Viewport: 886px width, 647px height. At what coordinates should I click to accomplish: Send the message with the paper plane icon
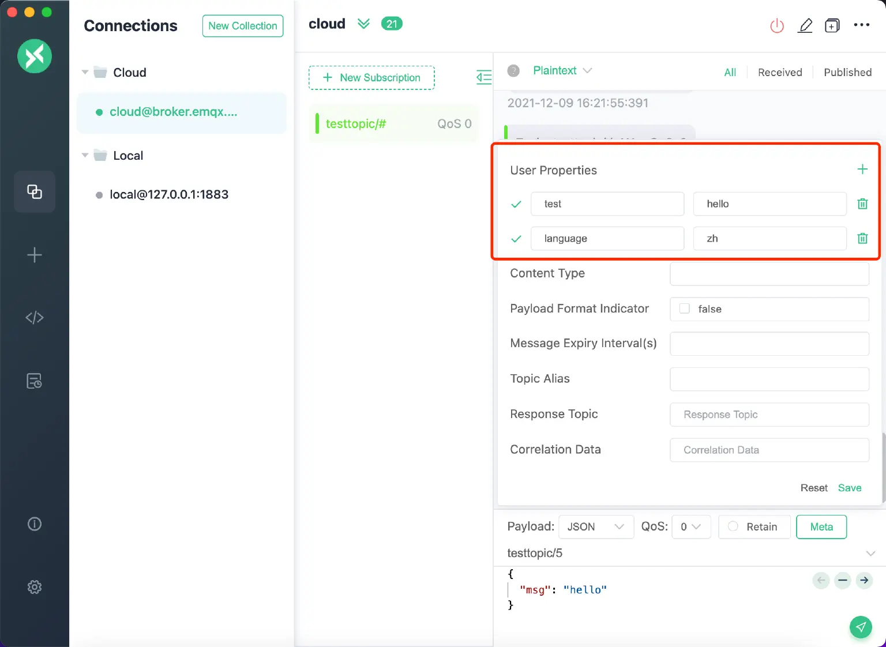pyautogui.click(x=861, y=627)
